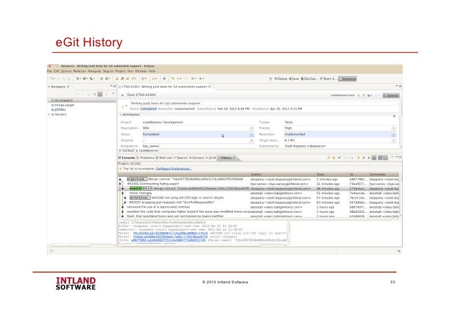Select commit '#43107 wrapping pull-requests'
The image size is (451, 318).
(x=259, y=202)
